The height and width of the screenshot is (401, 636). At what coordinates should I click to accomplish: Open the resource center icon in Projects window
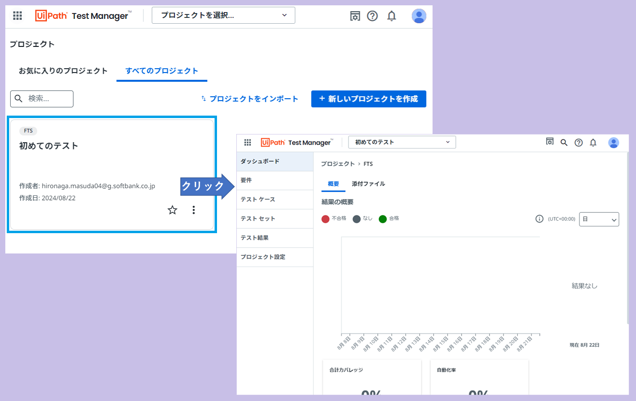(355, 16)
